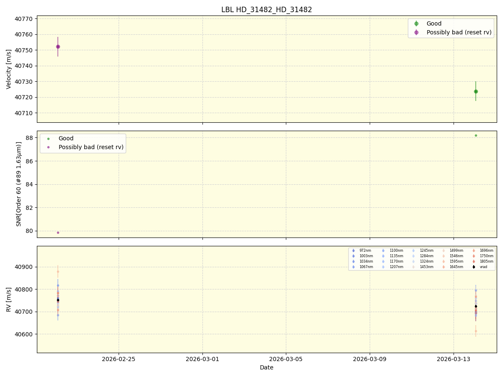503x377 pixels.
Task: Click the 'RV [m/s]' axis label
Action: pyautogui.click(x=9, y=299)
